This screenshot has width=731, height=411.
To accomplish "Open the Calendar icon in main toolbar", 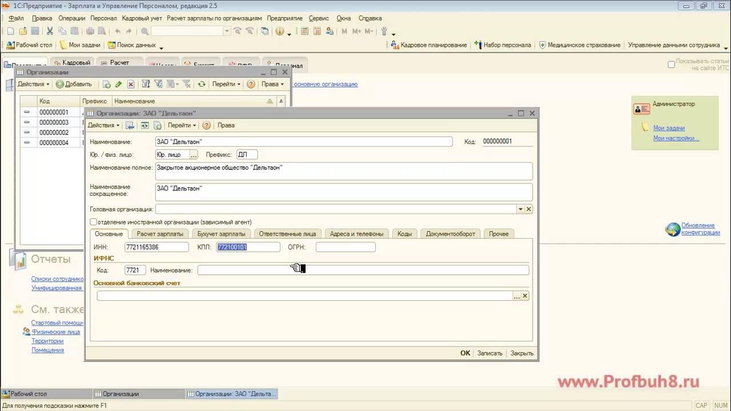I will coord(317,31).
